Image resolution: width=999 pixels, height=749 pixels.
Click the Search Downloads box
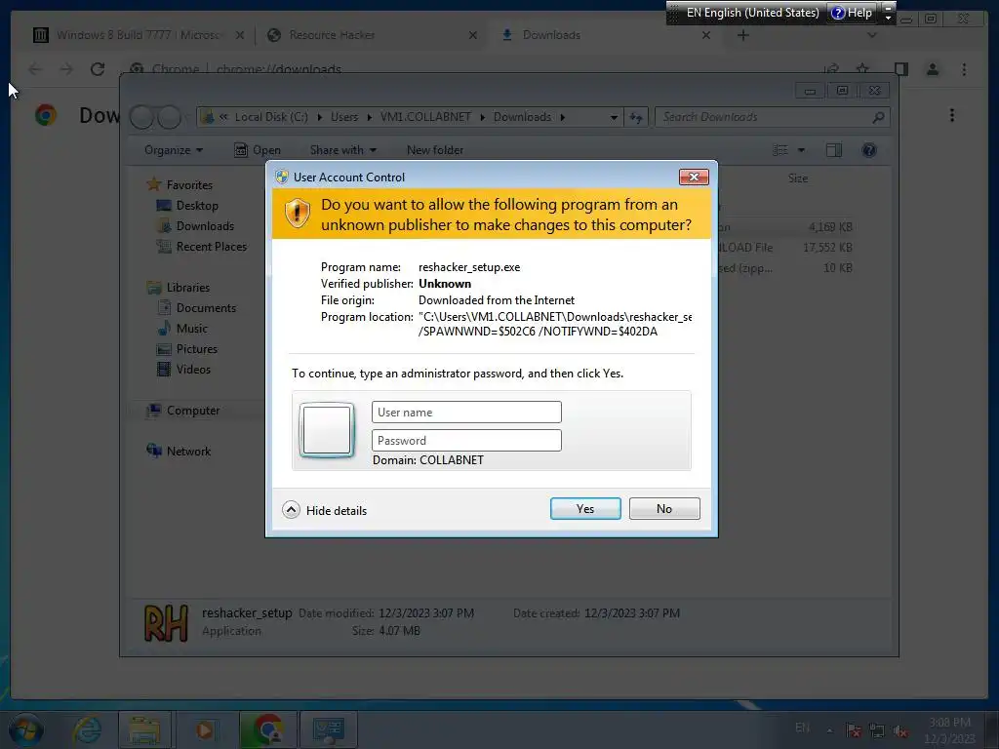[x=772, y=117]
